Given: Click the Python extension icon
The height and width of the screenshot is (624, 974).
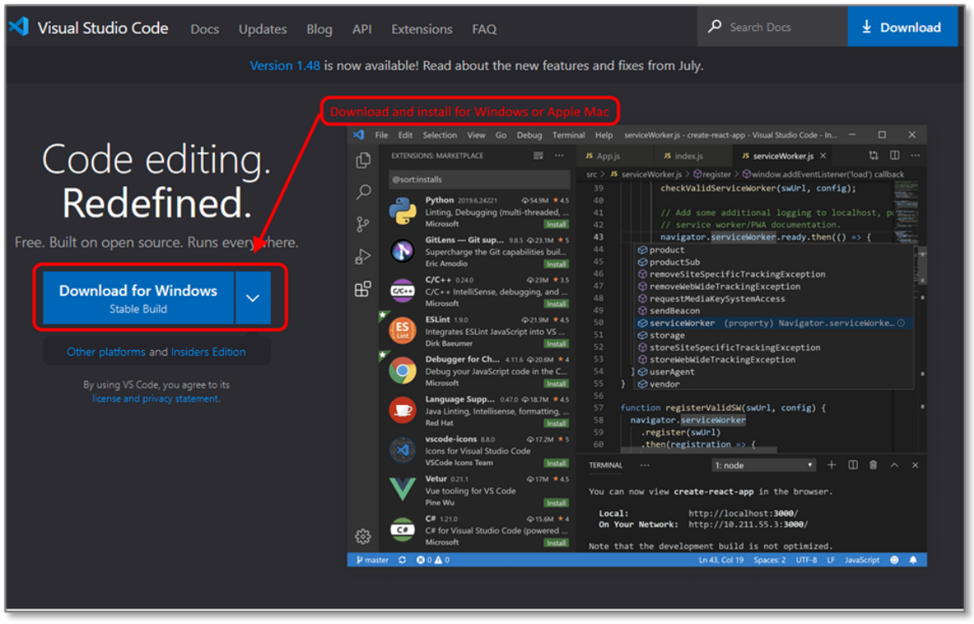Looking at the screenshot, I should [402, 211].
